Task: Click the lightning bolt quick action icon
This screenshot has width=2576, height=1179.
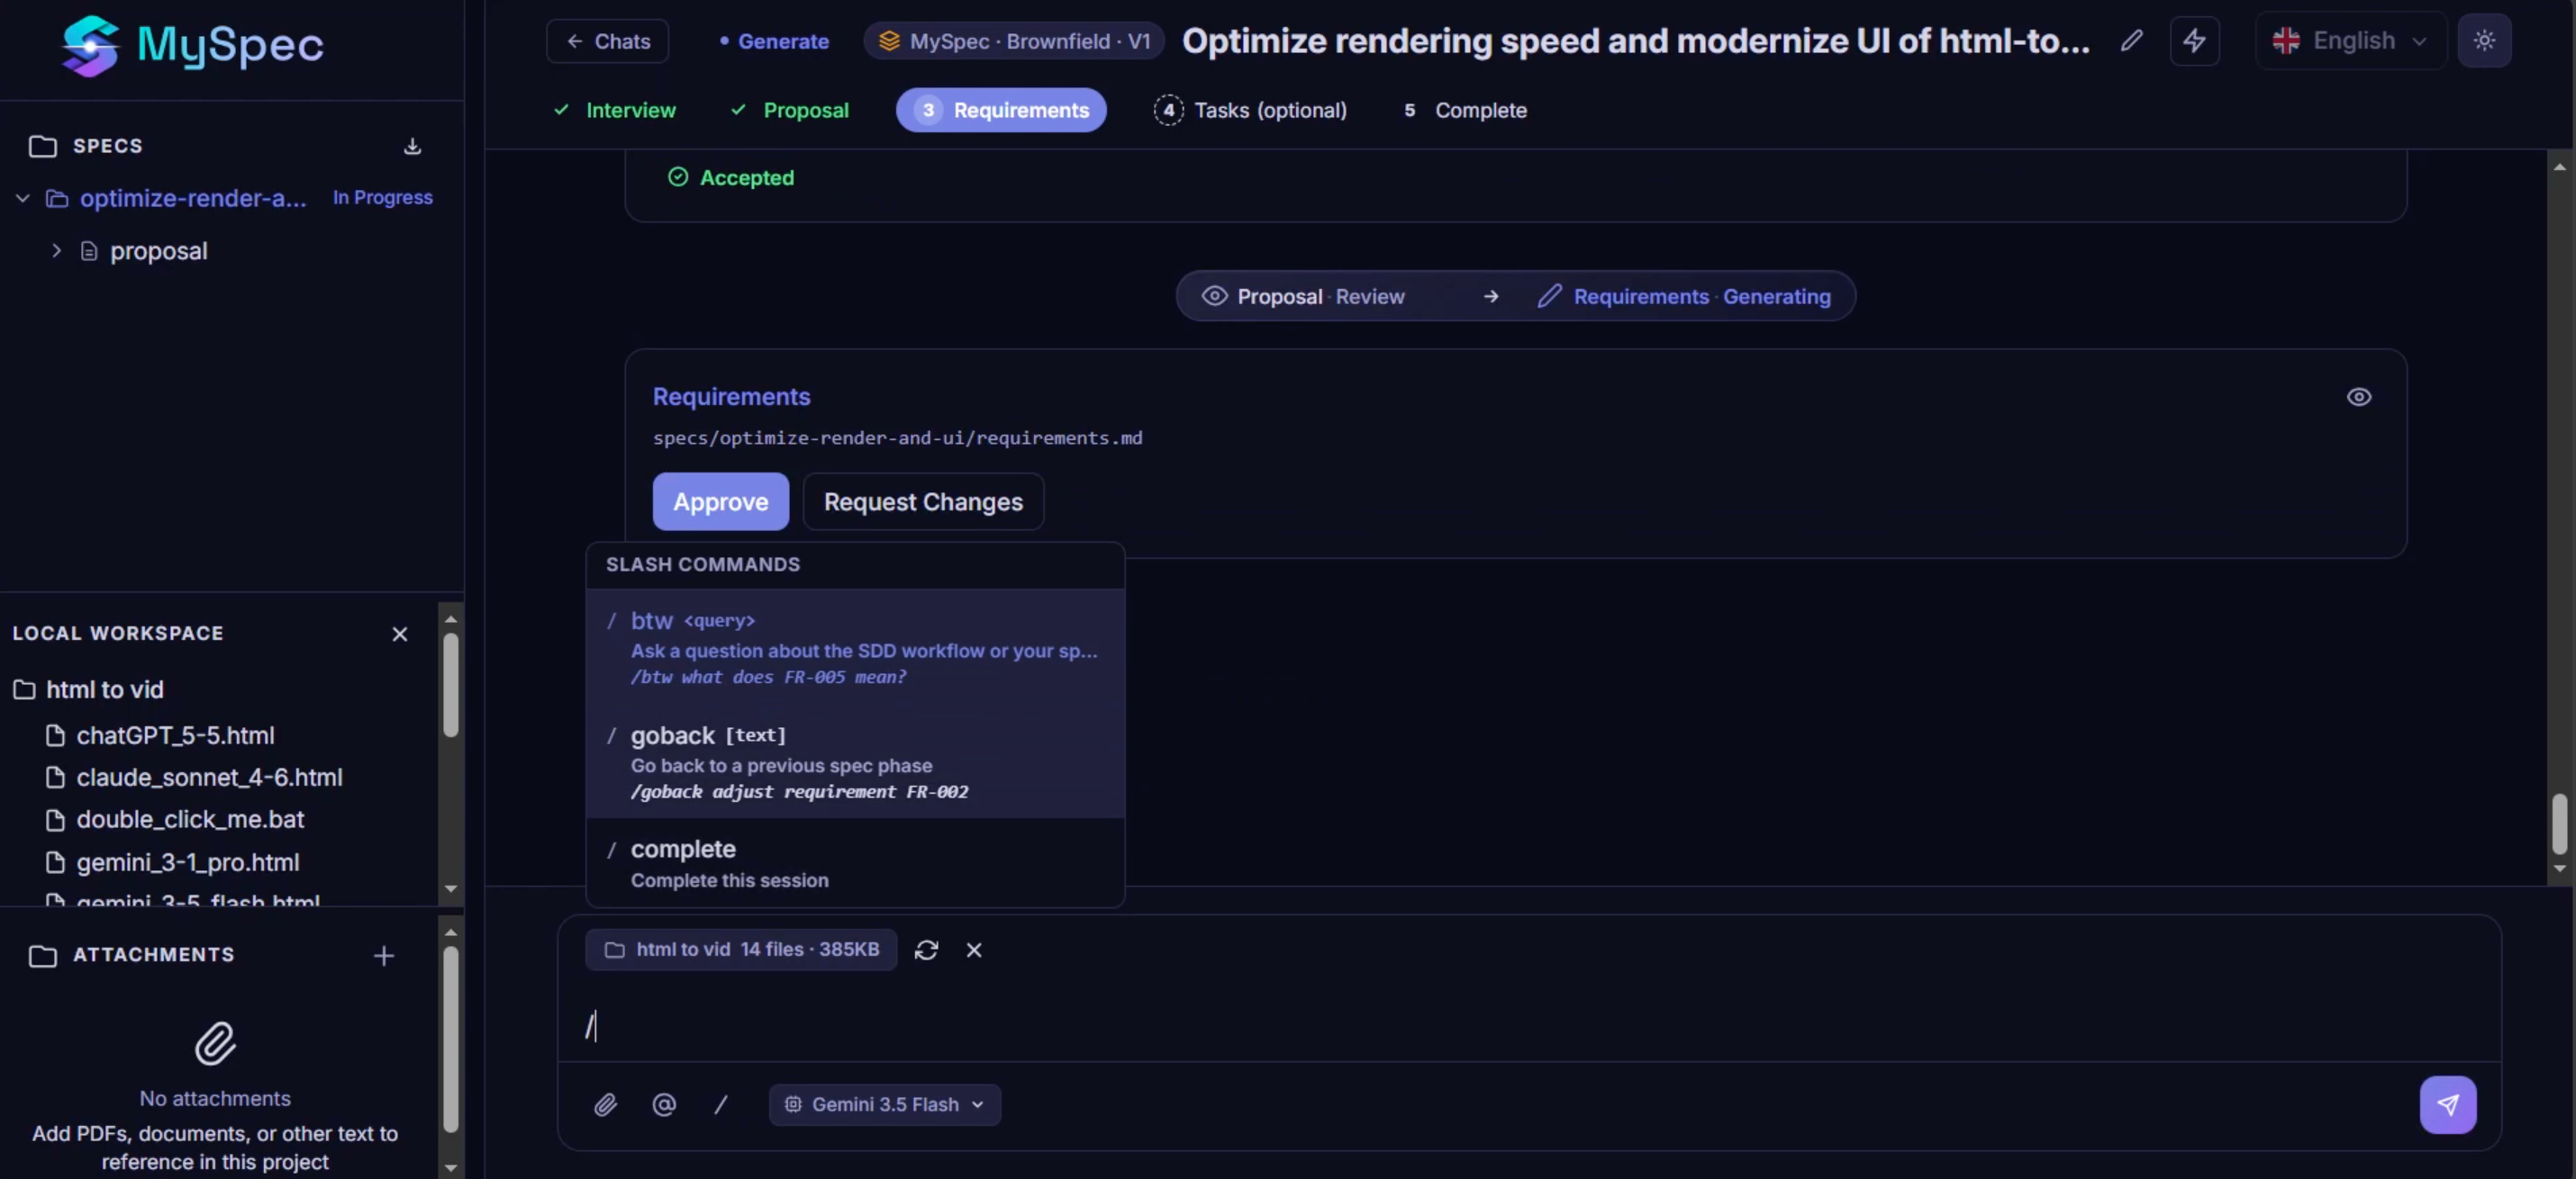Action: [2194, 41]
